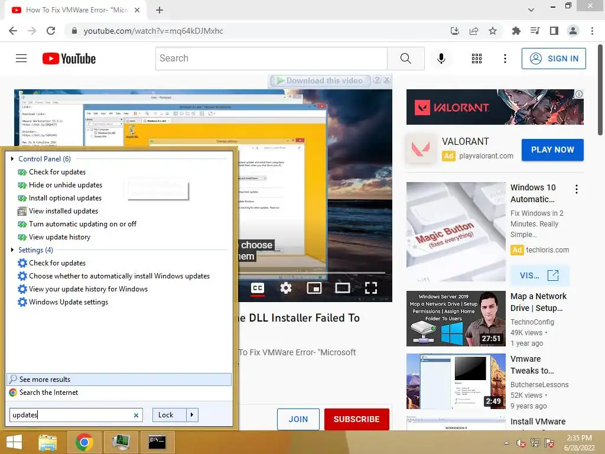
Task: Open media controls icon in Chrome toolbar
Action: pos(535,31)
